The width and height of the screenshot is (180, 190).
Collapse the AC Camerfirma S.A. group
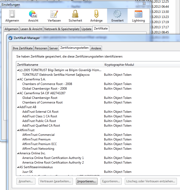(18, 79)
